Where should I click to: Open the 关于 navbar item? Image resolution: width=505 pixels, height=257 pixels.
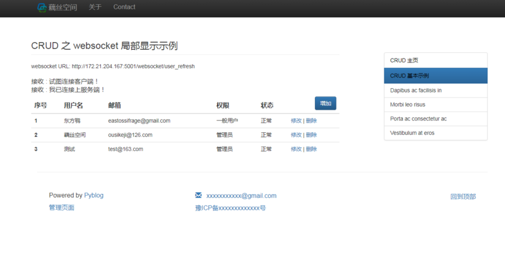point(95,7)
